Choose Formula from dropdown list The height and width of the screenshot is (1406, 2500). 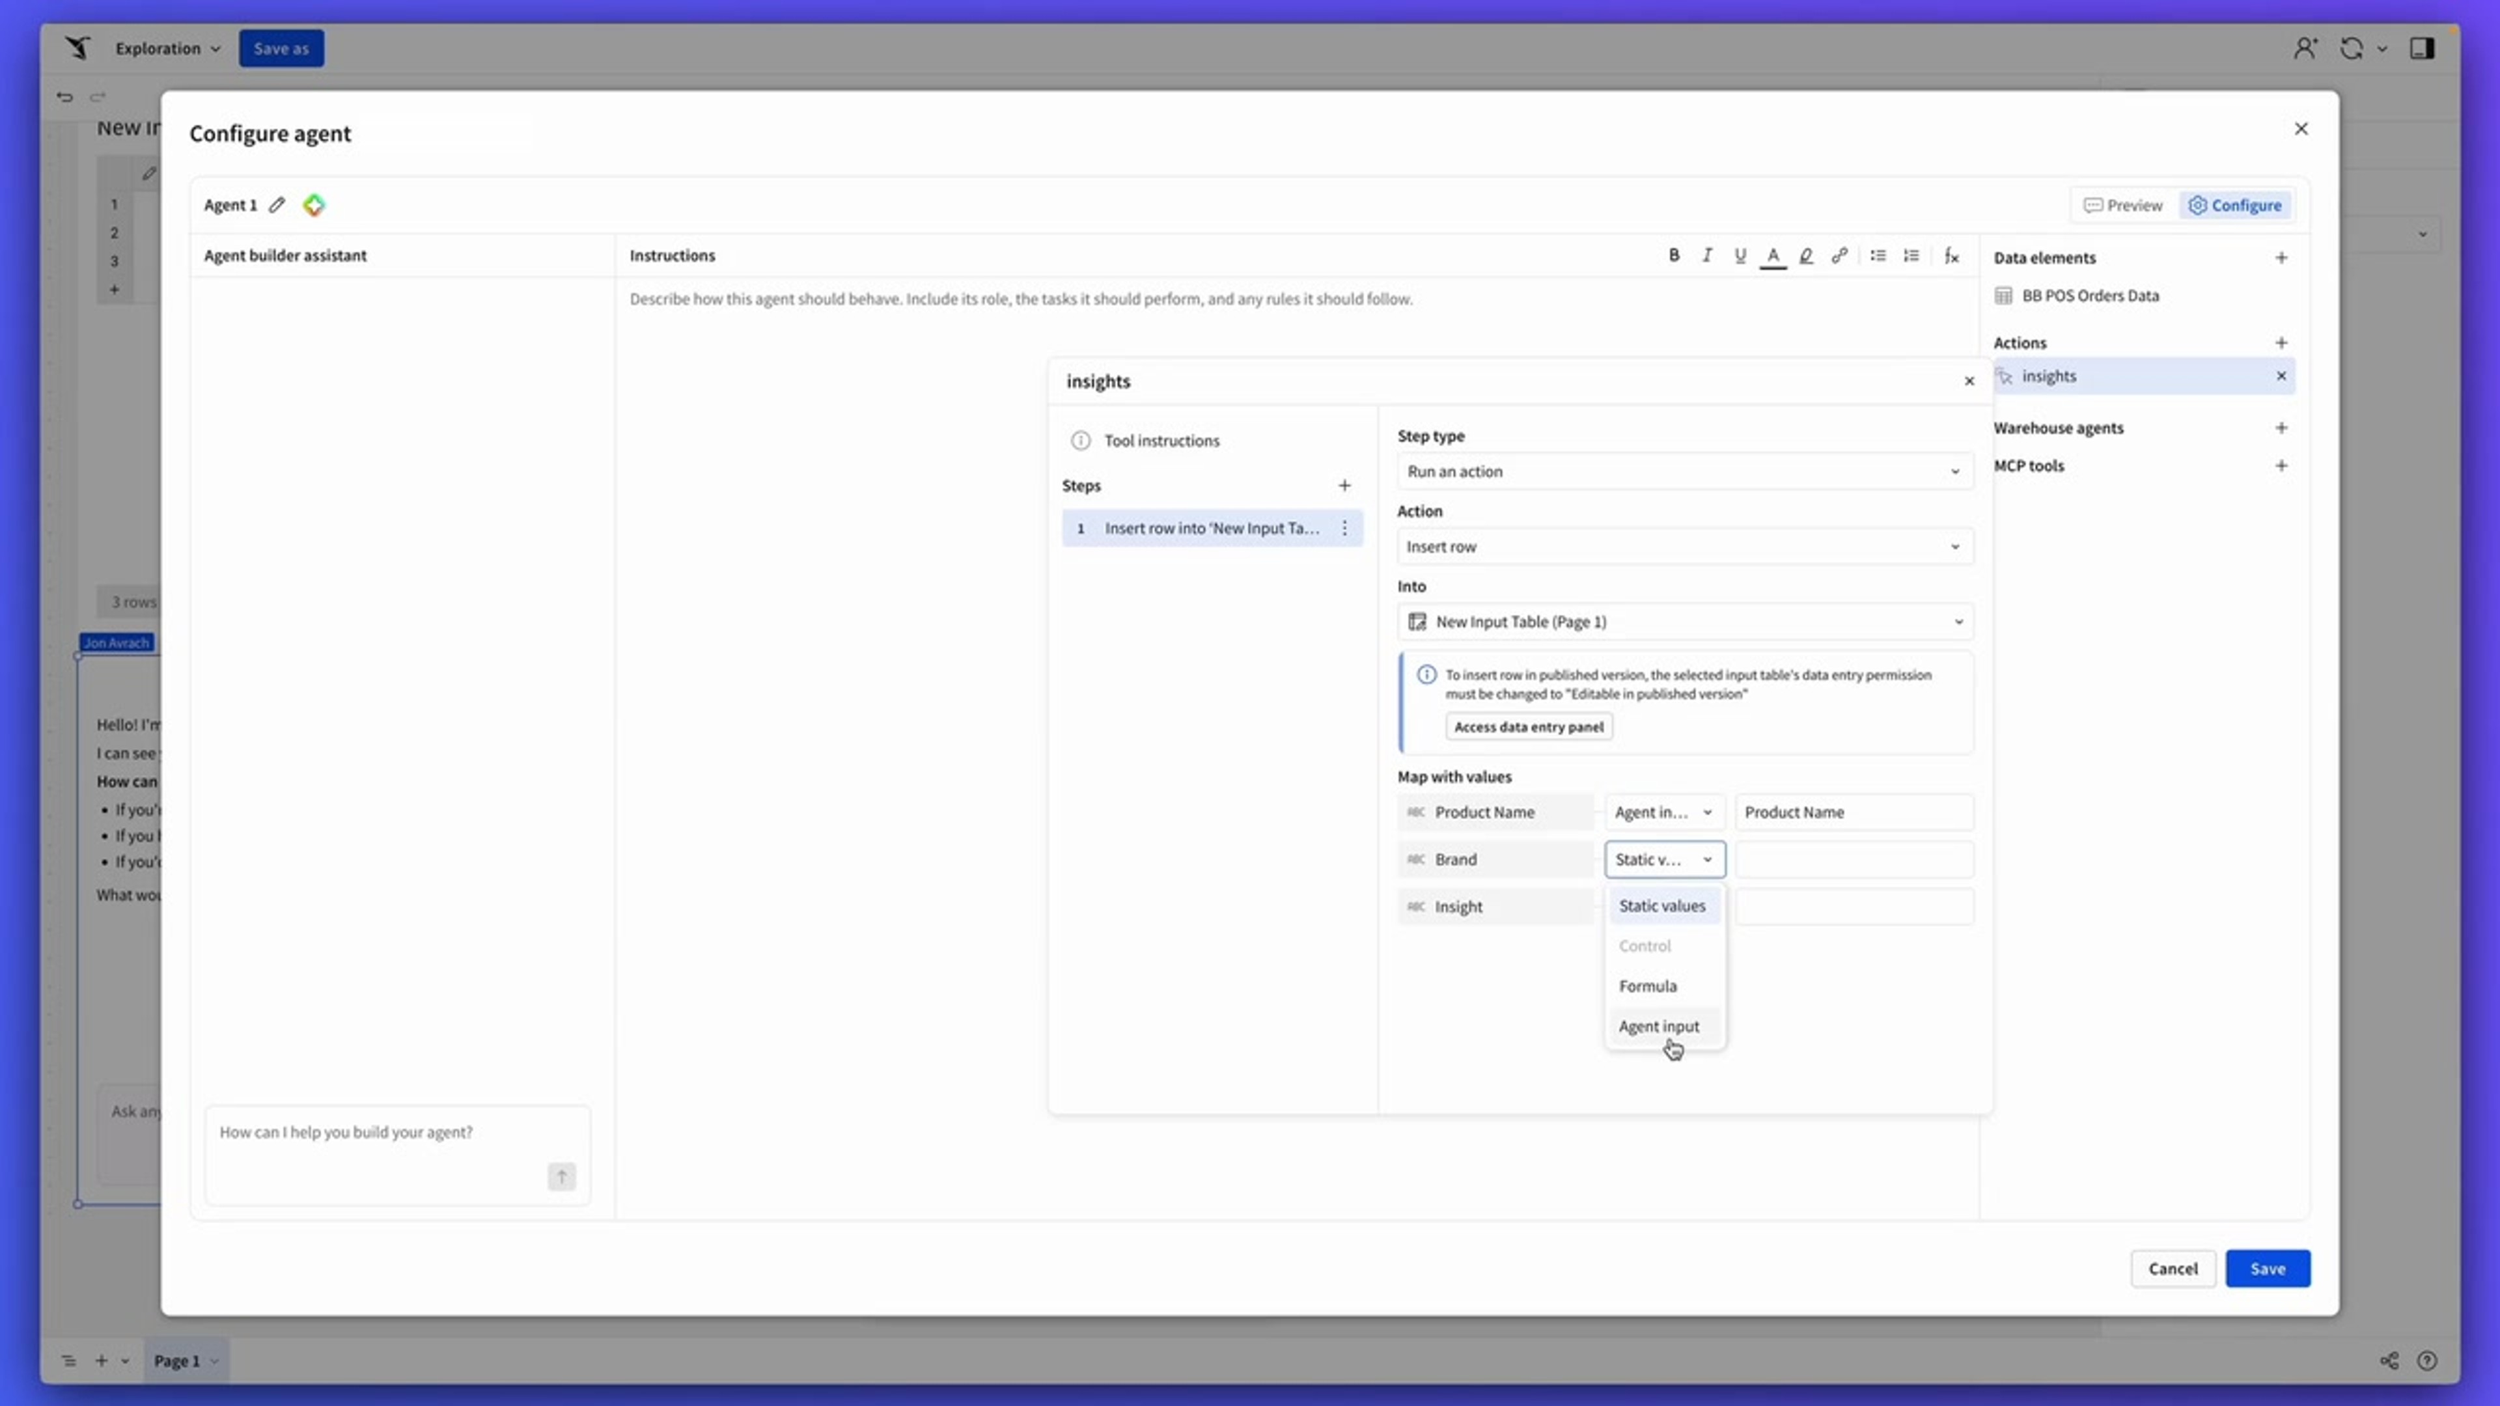[x=1663, y=986]
